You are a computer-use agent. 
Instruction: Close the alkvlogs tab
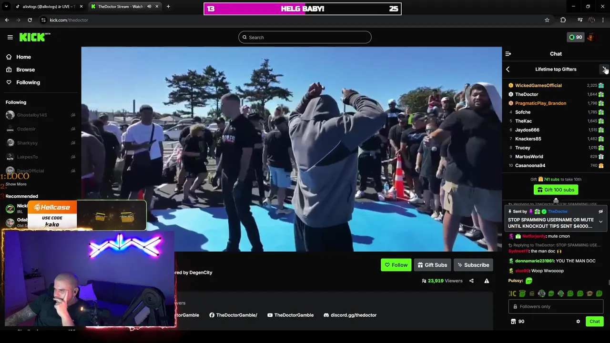(81, 7)
